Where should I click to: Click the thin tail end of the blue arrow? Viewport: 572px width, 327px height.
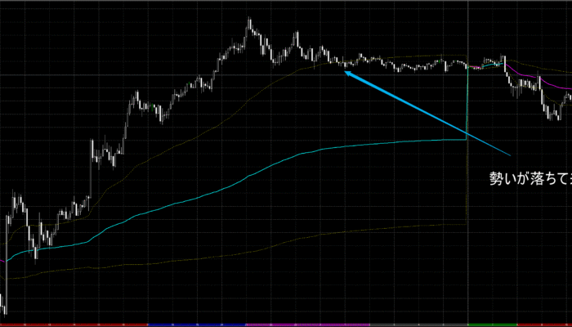508,154
